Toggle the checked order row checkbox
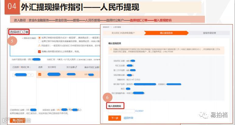The width and height of the screenshot is (235, 125). click(40, 74)
